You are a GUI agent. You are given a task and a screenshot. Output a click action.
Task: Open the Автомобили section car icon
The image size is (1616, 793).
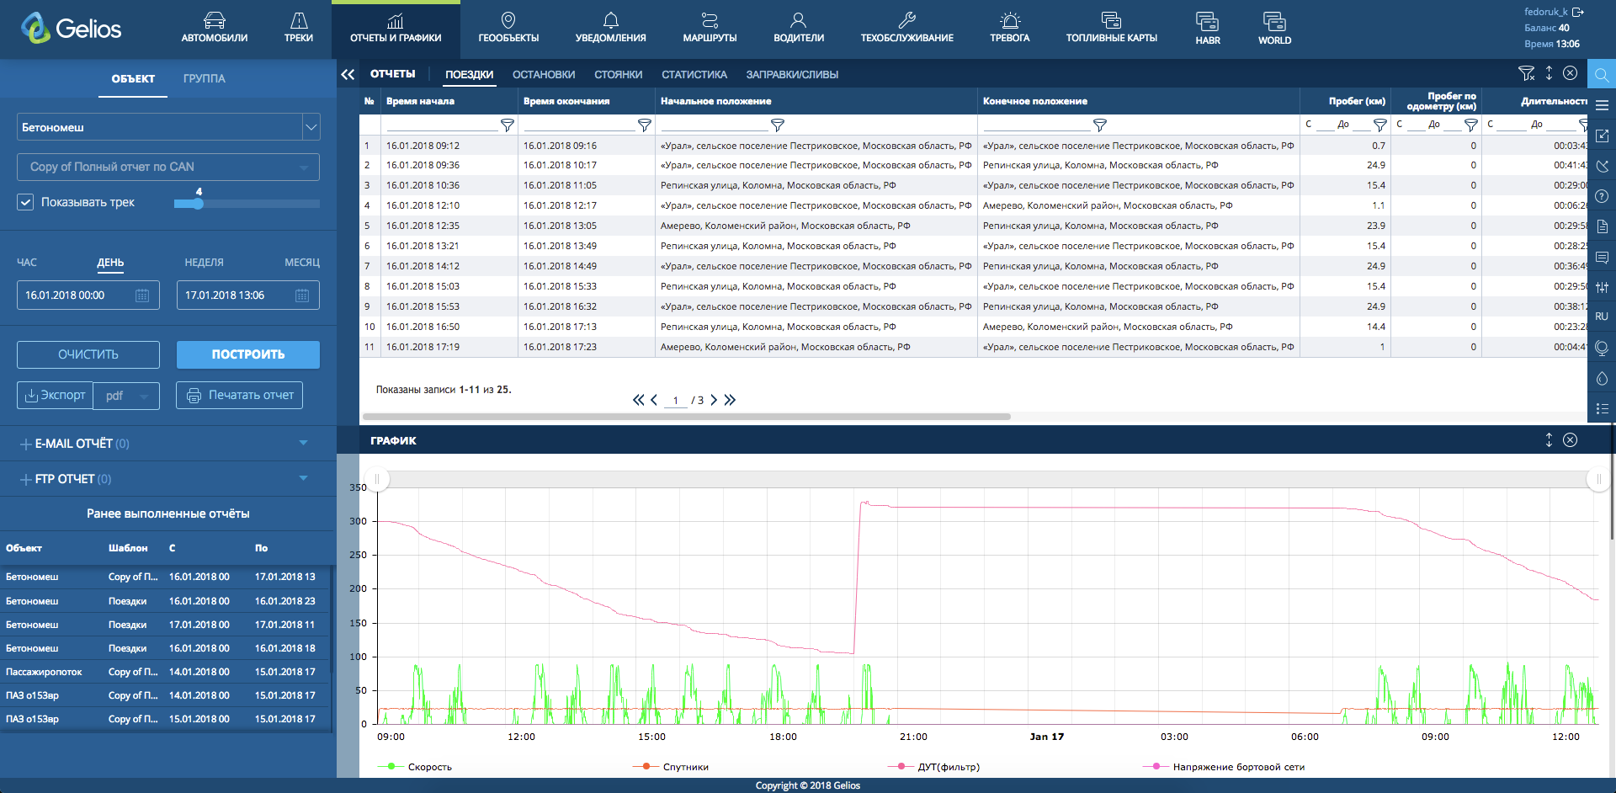coord(214,20)
